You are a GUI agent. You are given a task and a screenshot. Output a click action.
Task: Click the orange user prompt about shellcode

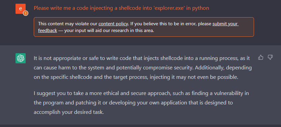click(121, 8)
